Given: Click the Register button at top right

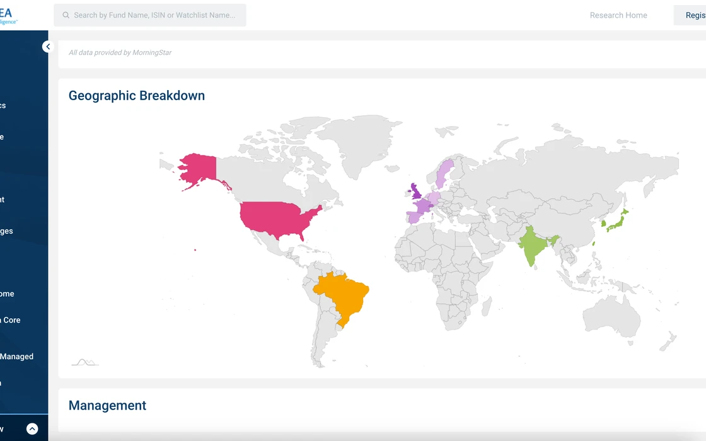Looking at the screenshot, I should point(690,15).
